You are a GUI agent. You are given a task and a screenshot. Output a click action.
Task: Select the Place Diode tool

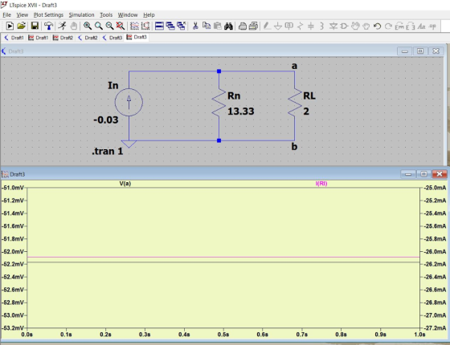pyautogui.click(x=333, y=26)
